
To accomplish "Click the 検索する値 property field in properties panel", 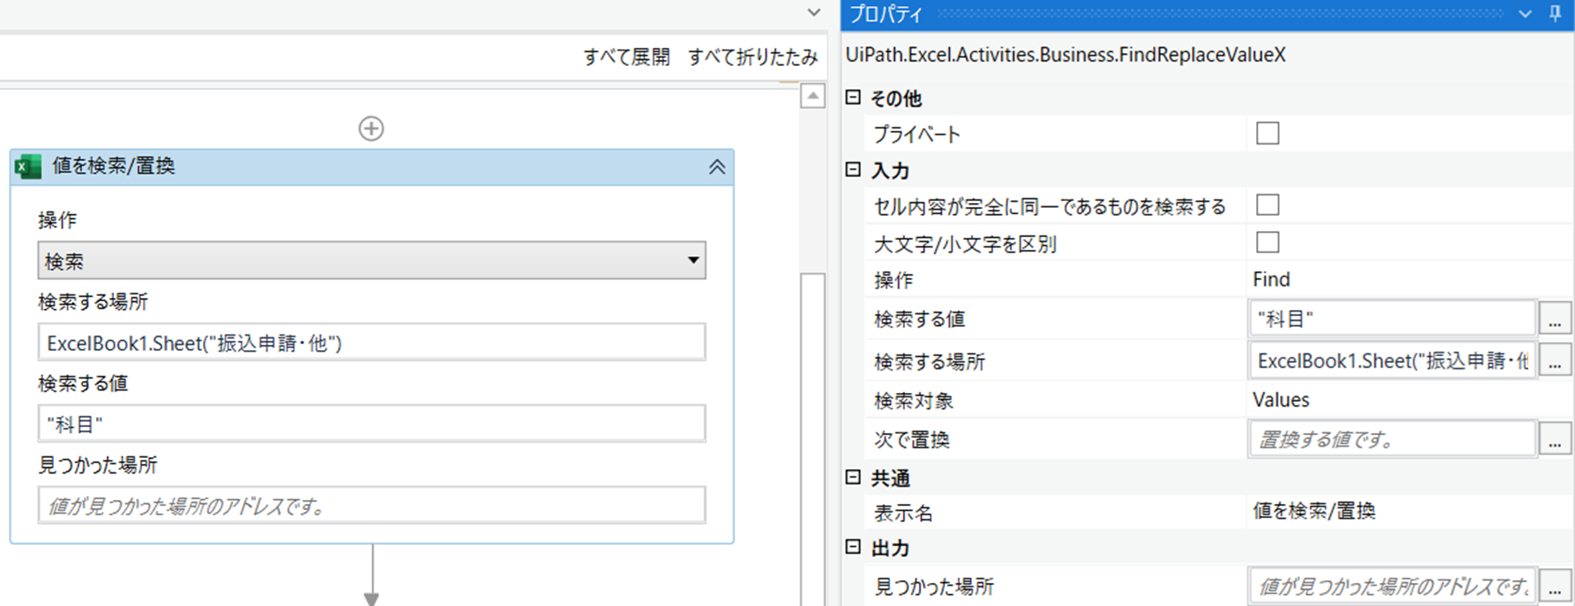I will click(x=1392, y=319).
